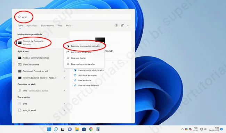
Task: Choose Abrir local do arquivo in context menu
Action: click(84, 52)
